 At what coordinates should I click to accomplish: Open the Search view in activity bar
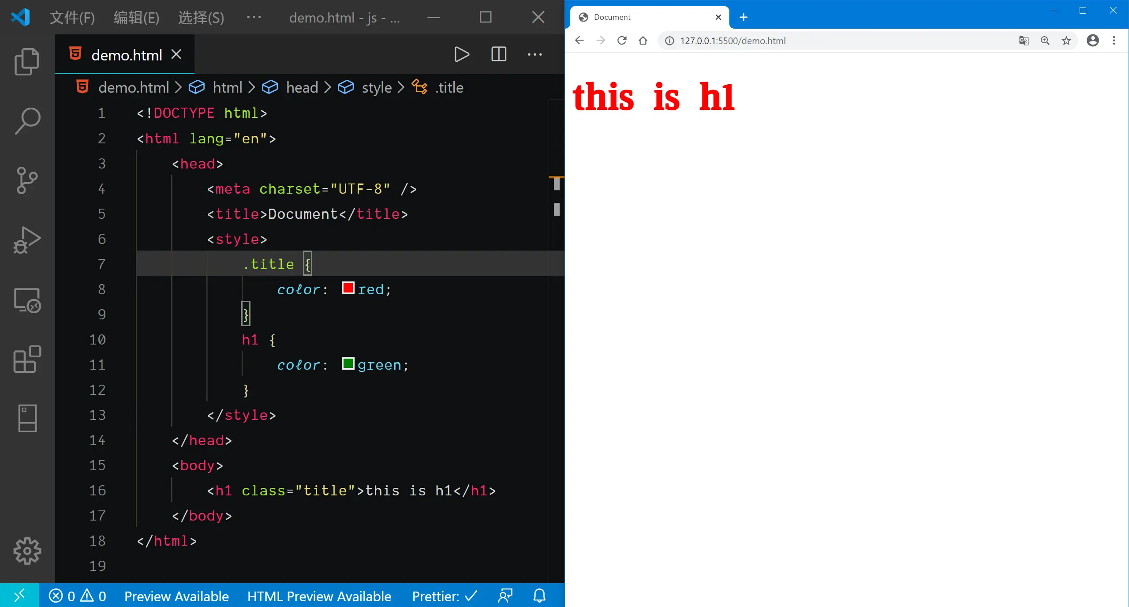point(27,121)
